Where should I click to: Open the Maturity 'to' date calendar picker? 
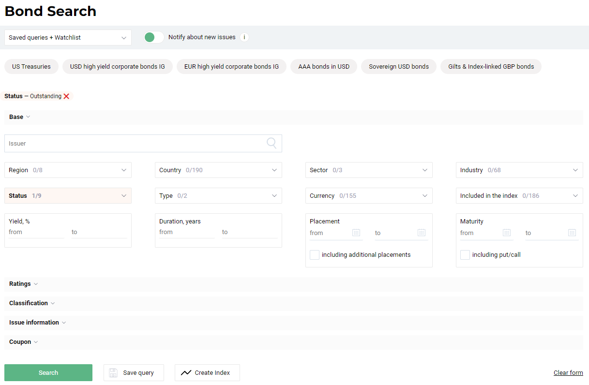[572, 233]
